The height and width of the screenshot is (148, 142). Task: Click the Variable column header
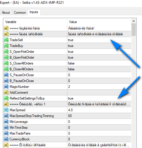(x=11, y=22)
